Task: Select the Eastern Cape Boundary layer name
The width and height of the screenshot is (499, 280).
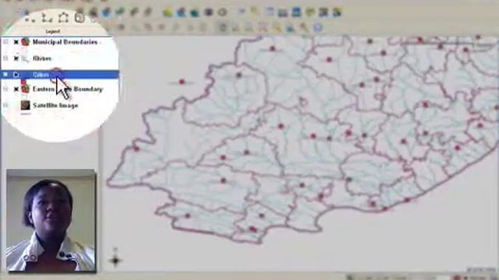Action: point(68,89)
